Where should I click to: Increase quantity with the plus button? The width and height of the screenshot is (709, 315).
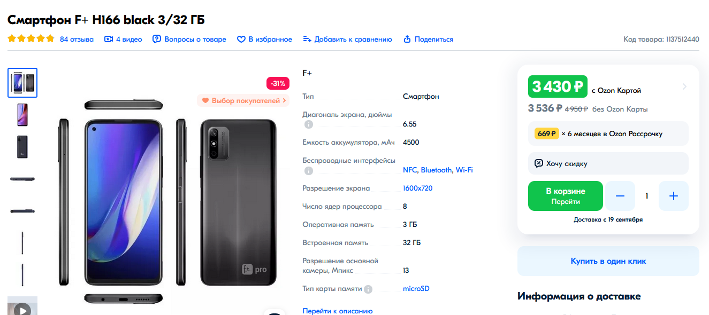674,196
